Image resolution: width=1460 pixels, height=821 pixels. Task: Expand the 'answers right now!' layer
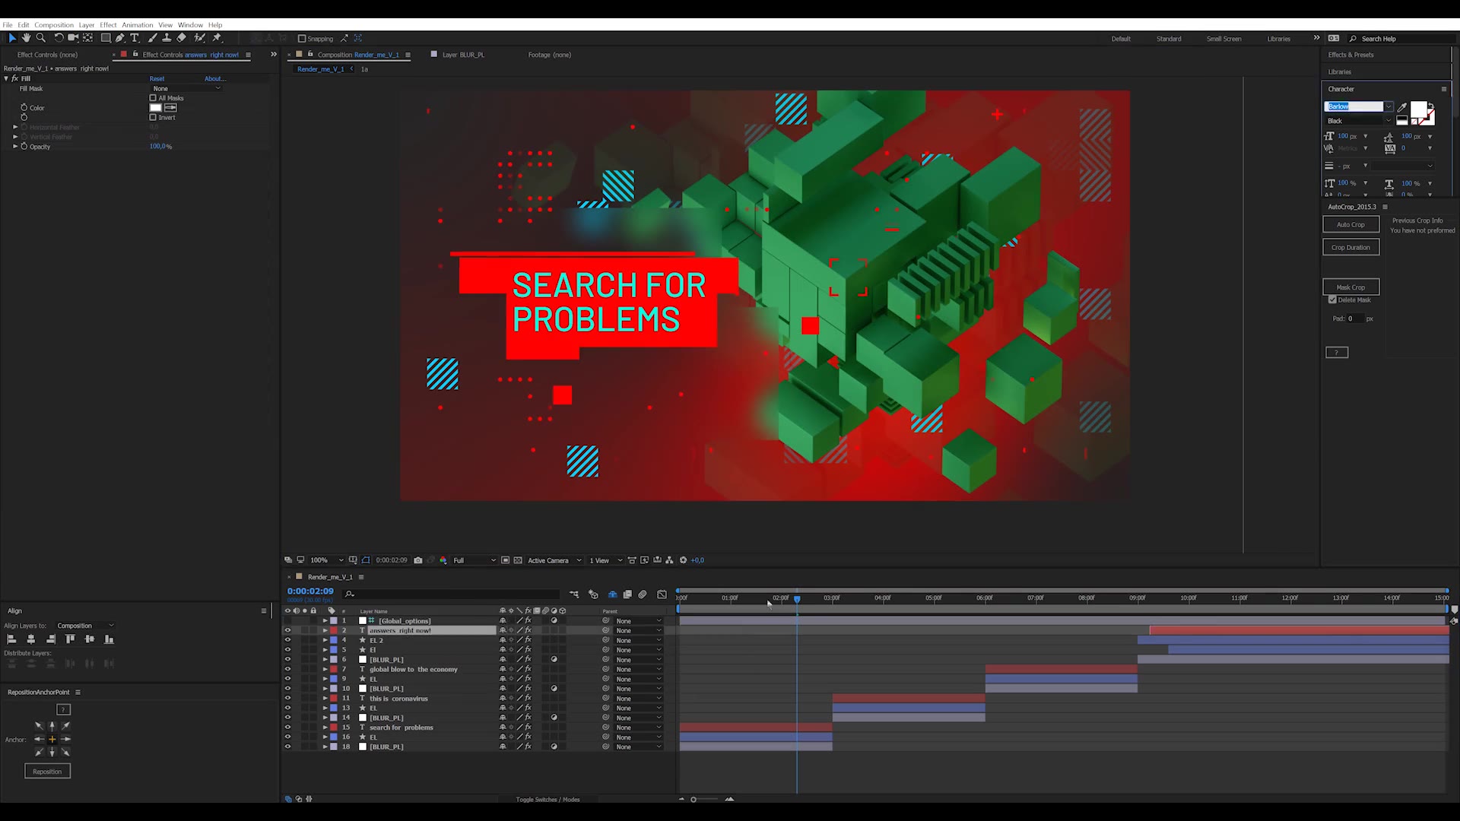pyautogui.click(x=325, y=631)
